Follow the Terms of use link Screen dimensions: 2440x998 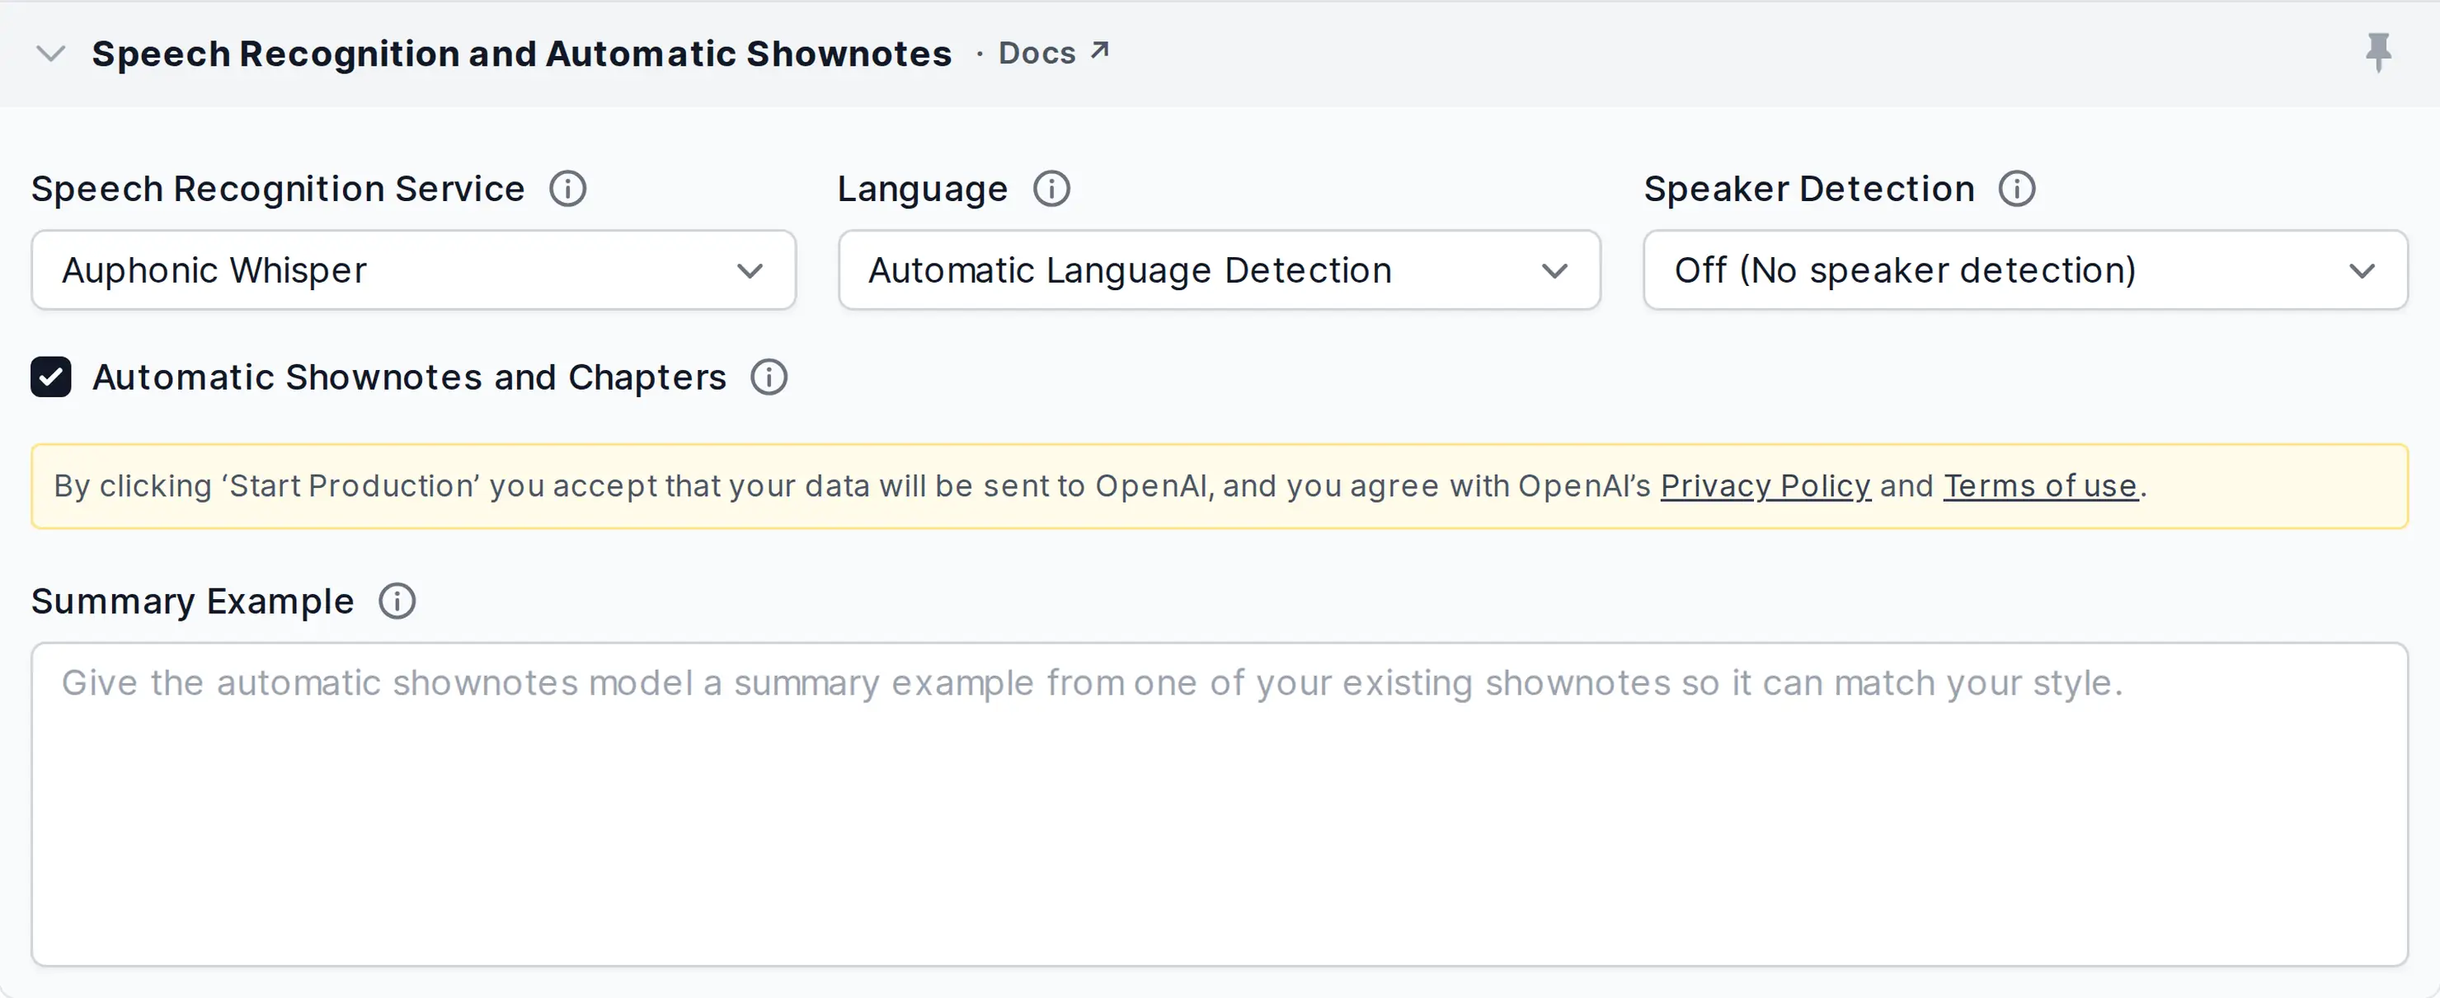point(2041,485)
